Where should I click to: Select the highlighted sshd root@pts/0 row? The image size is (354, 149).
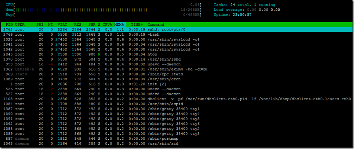(177, 29)
